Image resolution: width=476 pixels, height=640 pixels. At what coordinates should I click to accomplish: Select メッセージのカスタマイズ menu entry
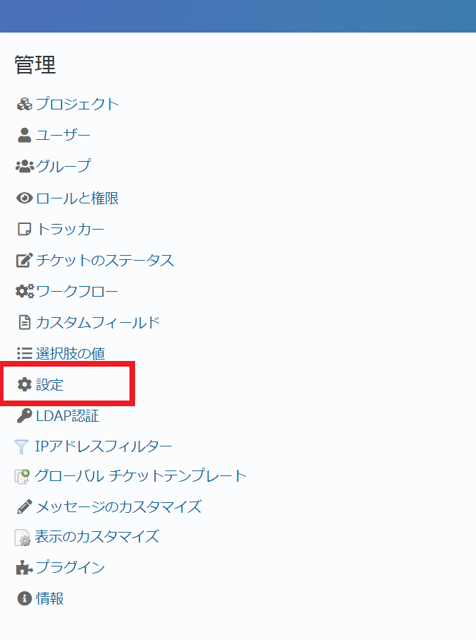click(x=119, y=506)
